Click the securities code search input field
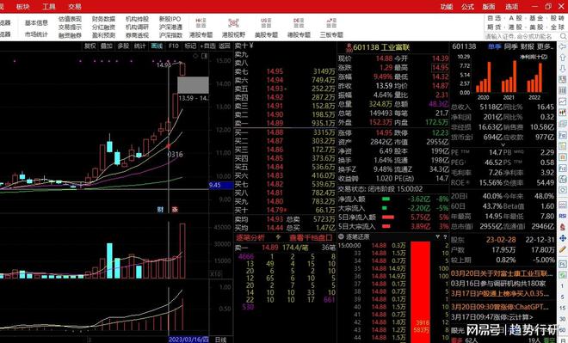The image size is (568, 343). pyautogui.click(x=521, y=37)
